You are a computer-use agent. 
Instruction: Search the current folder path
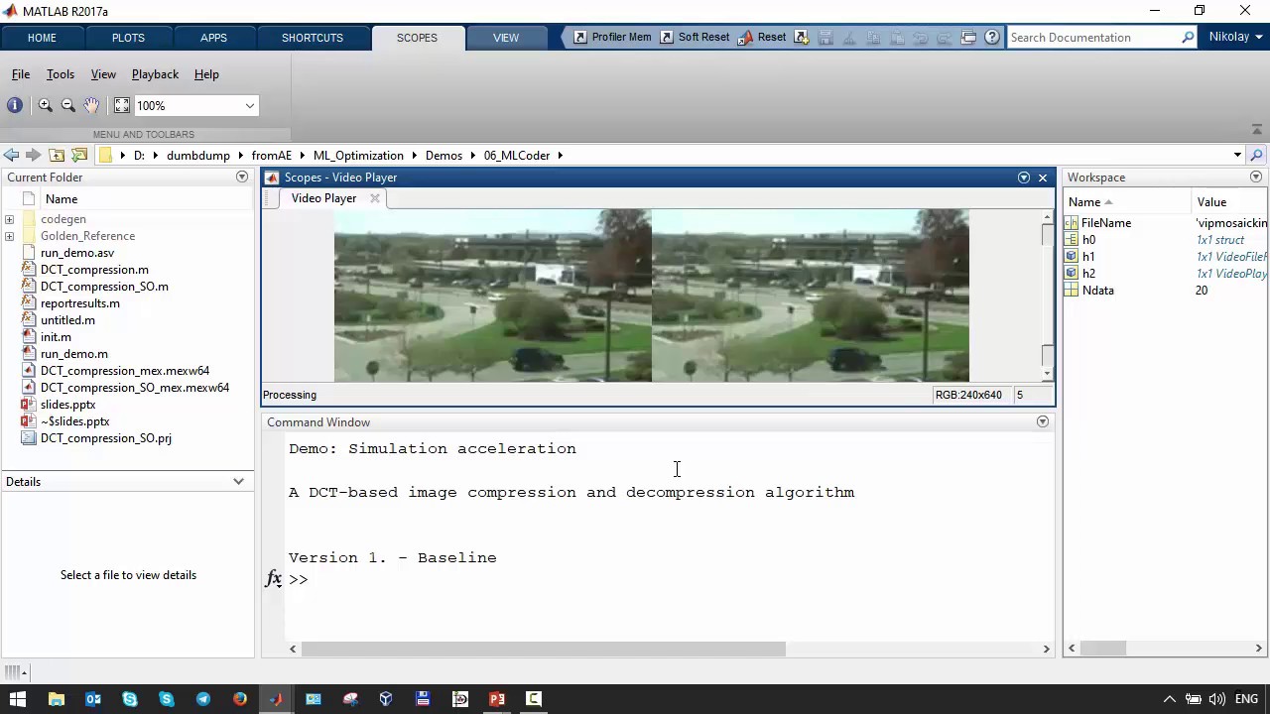pos(1257,155)
